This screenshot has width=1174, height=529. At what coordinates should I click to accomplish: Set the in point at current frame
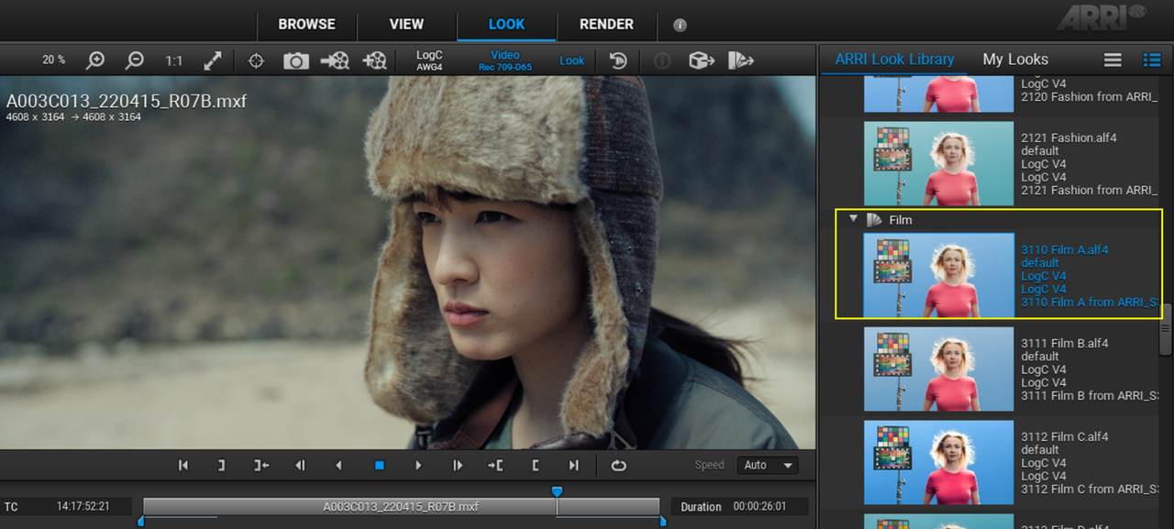click(536, 465)
